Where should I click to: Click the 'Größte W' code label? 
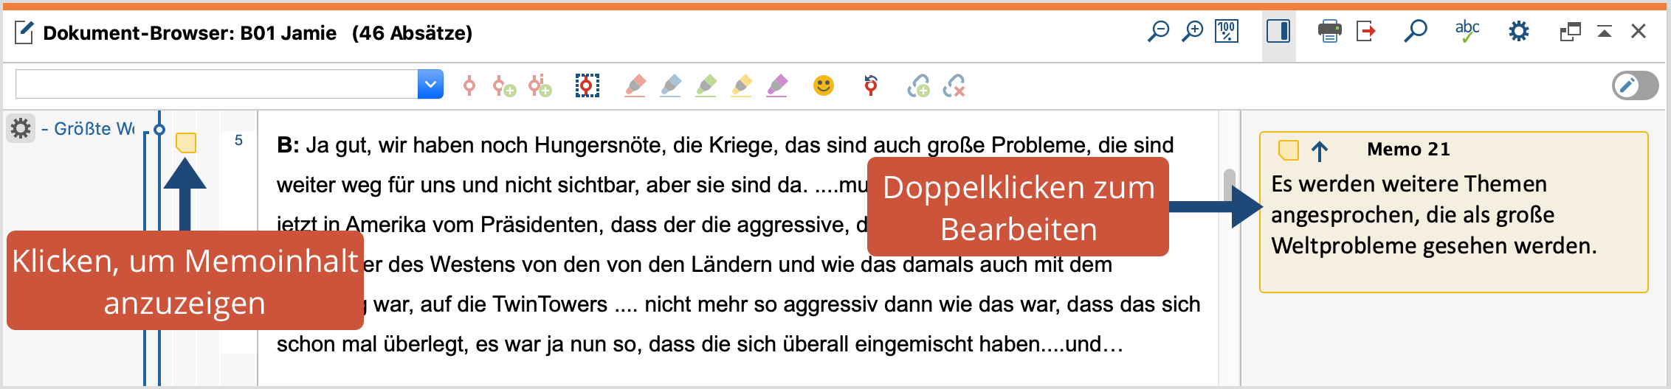(94, 129)
